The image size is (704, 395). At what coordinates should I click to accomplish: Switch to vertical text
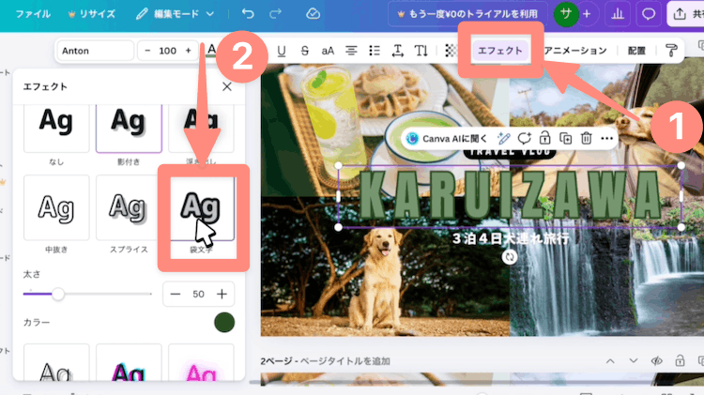tap(421, 51)
